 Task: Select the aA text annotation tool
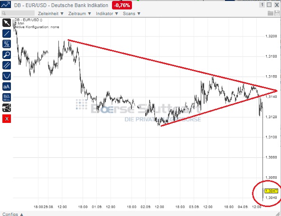[x=7, y=86]
